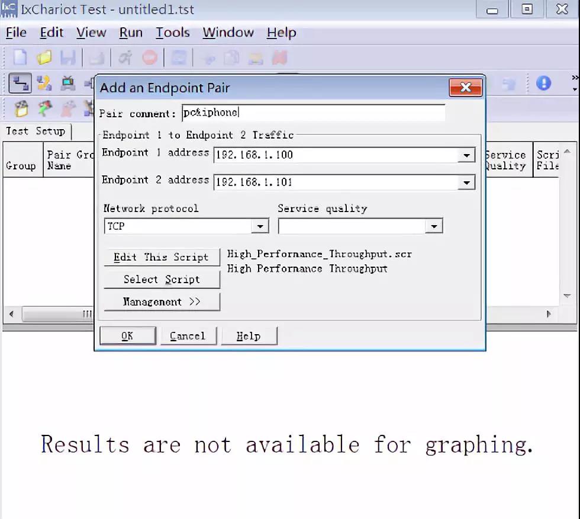Open the Edit menu
This screenshot has width=580, height=519.
point(51,33)
